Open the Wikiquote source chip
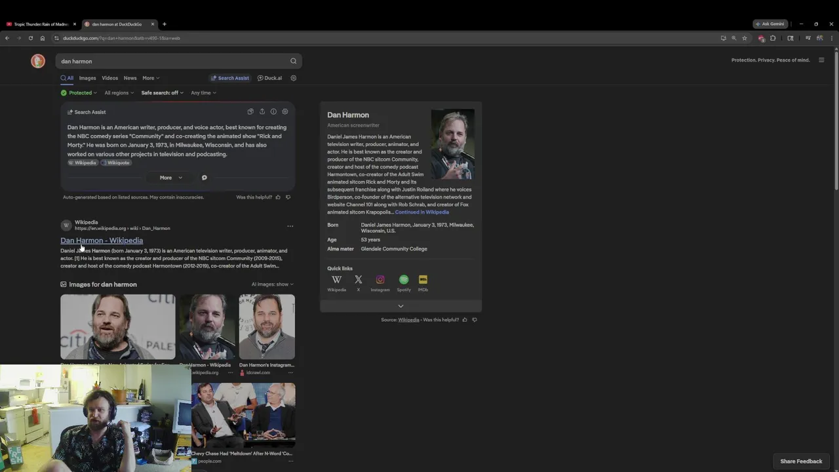The width and height of the screenshot is (839, 472). (116, 163)
